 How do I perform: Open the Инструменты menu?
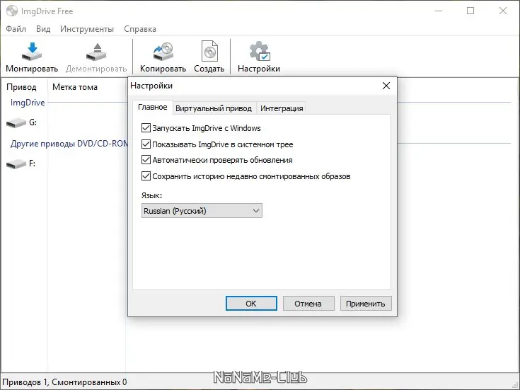(x=87, y=29)
